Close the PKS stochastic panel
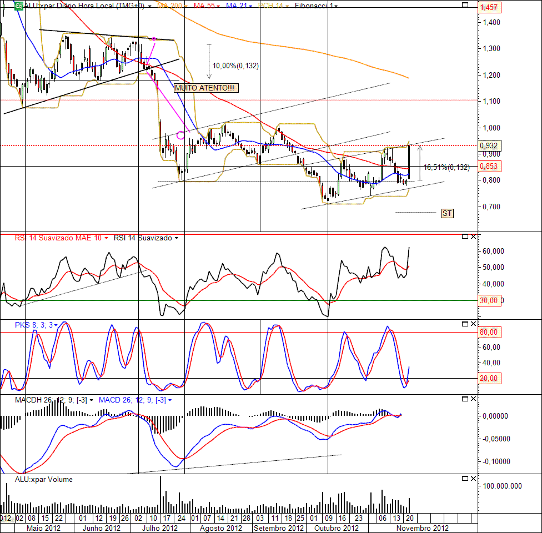The height and width of the screenshot is (533, 542). click(x=474, y=324)
